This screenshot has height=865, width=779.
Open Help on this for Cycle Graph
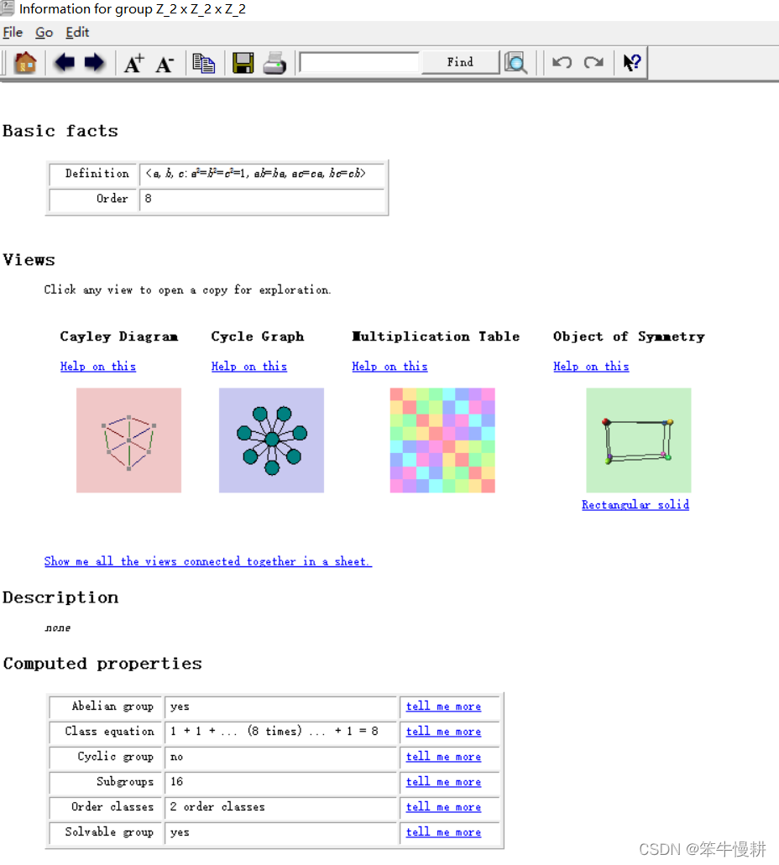click(x=249, y=367)
